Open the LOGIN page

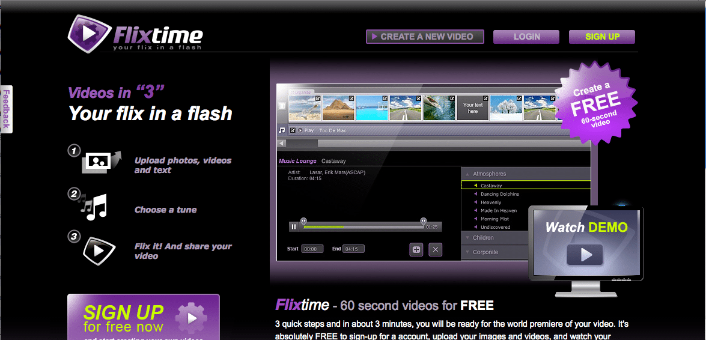[x=526, y=37]
